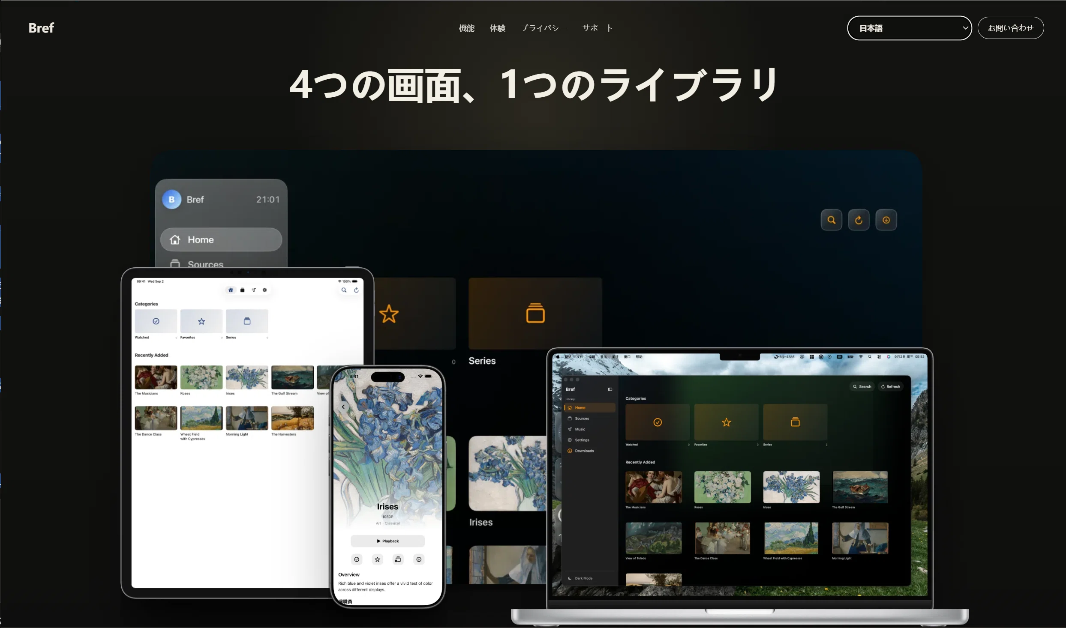This screenshot has width=1066, height=628.
Task: Expand the 日本語 language dropdown
Action: (x=909, y=28)
